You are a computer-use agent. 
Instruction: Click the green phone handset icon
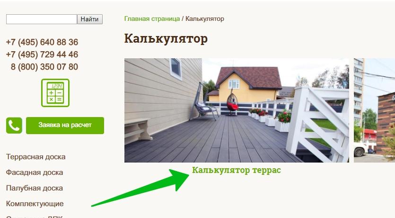(x=14, y=126)
